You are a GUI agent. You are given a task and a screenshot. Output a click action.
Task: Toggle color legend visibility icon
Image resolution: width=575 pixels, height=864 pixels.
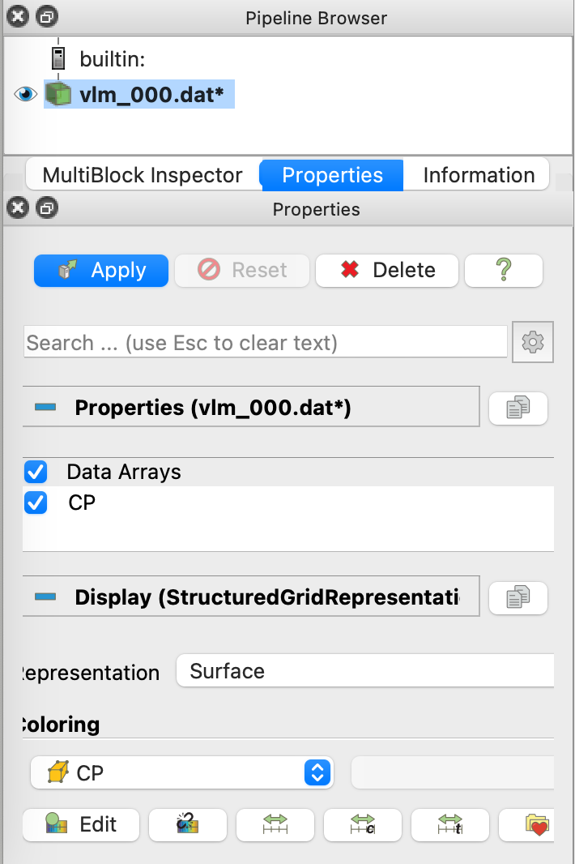click(187, 824)
